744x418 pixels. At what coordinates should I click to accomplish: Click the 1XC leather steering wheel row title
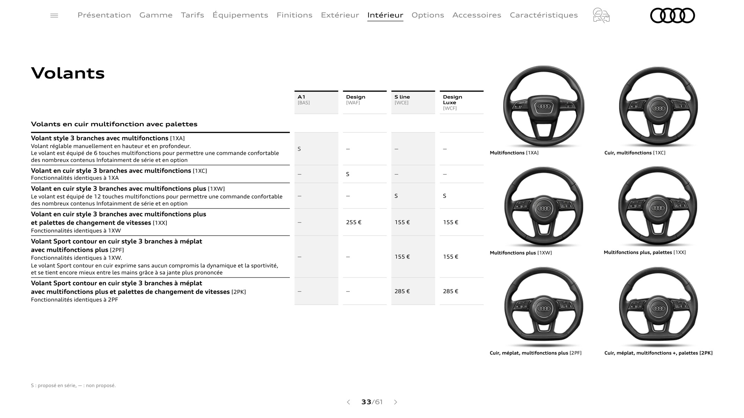(119, 171)
